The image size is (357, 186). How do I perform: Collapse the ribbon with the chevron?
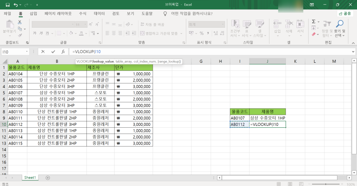[x=353, y=43]
